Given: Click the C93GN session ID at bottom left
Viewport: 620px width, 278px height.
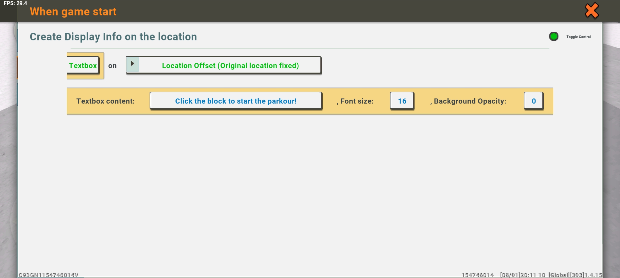Looking at the screenshot, I should pos(48,275).
